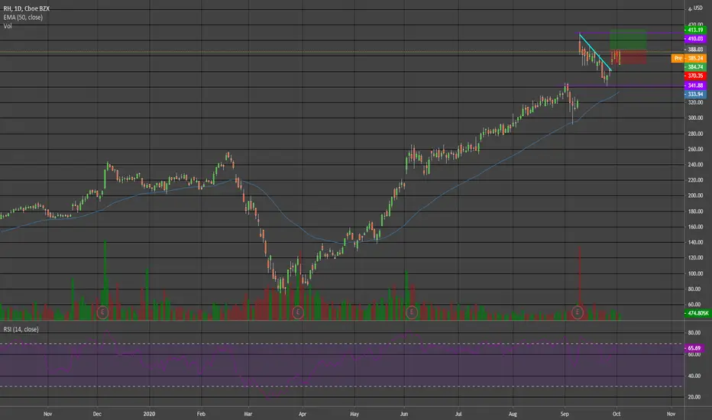The image size is (712, 420).
Task: Click the red 370.35 stop price label
Action: (x=695, y=76)
